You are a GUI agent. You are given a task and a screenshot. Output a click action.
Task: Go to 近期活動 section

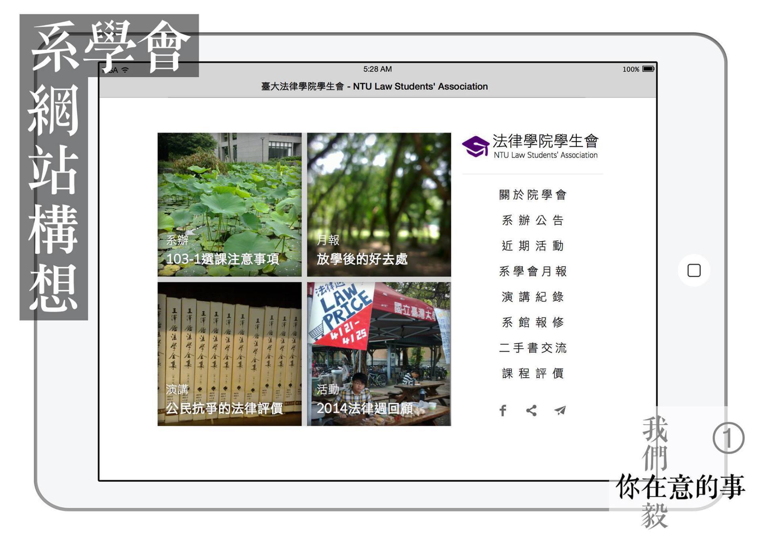coord(532,246)
